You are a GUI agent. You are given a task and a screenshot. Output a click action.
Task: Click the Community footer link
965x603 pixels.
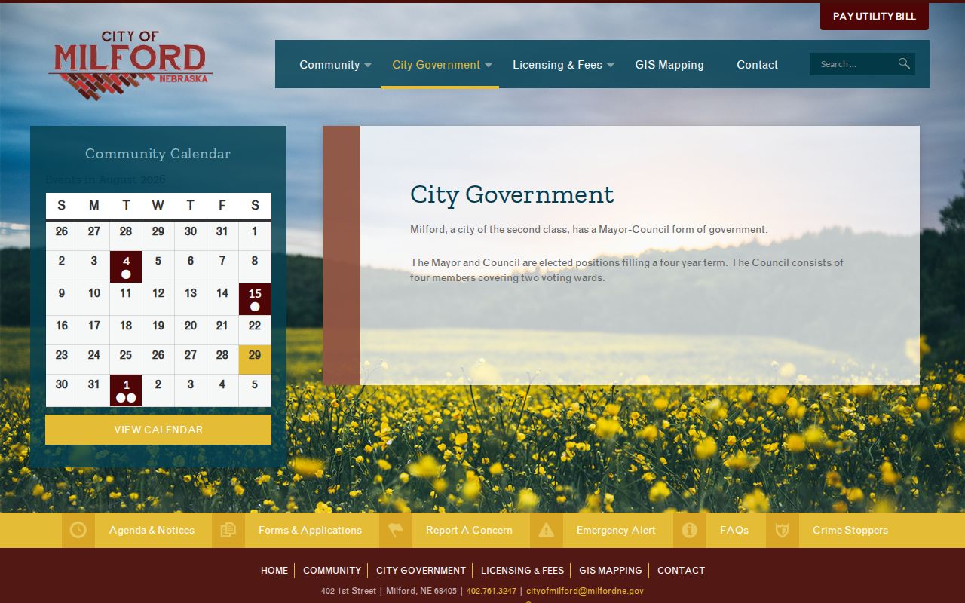pyautogui.click(x=332, y=571)
